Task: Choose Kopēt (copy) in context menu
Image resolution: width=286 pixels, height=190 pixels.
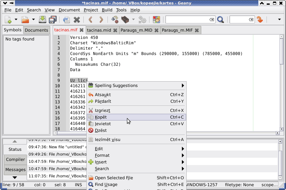Action: coord(136,117)
